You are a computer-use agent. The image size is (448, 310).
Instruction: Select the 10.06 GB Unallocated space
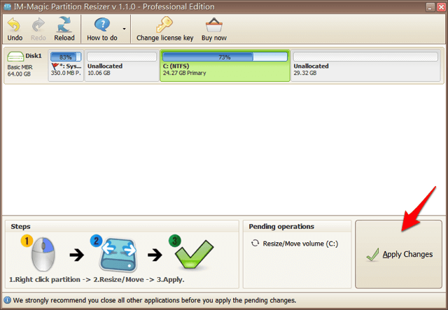pyautogui.click(x=122, y=65)
